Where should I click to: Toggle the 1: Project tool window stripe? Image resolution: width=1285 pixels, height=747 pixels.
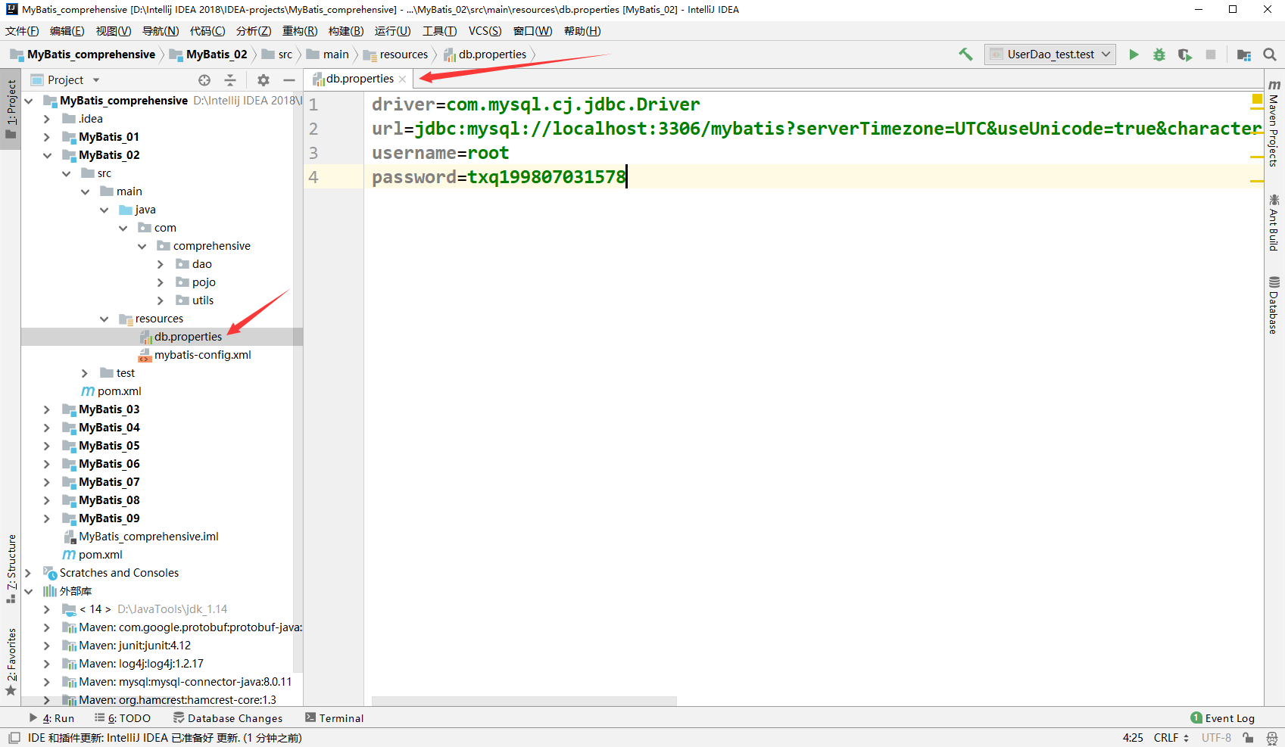pos(11,109)
